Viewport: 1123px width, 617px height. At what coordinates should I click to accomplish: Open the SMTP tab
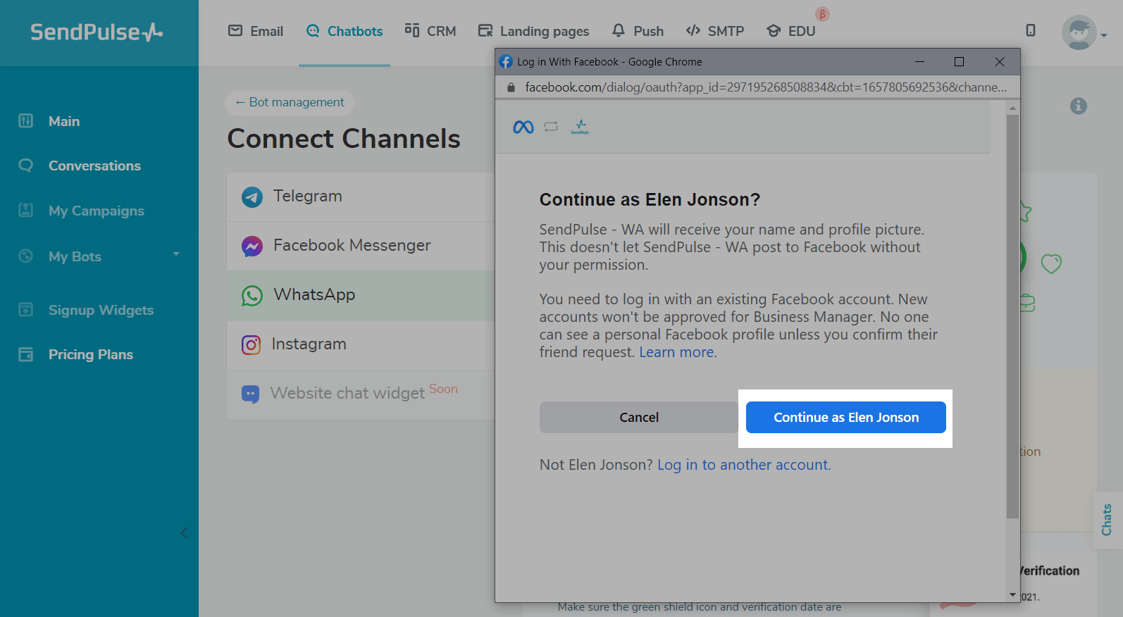714,31
